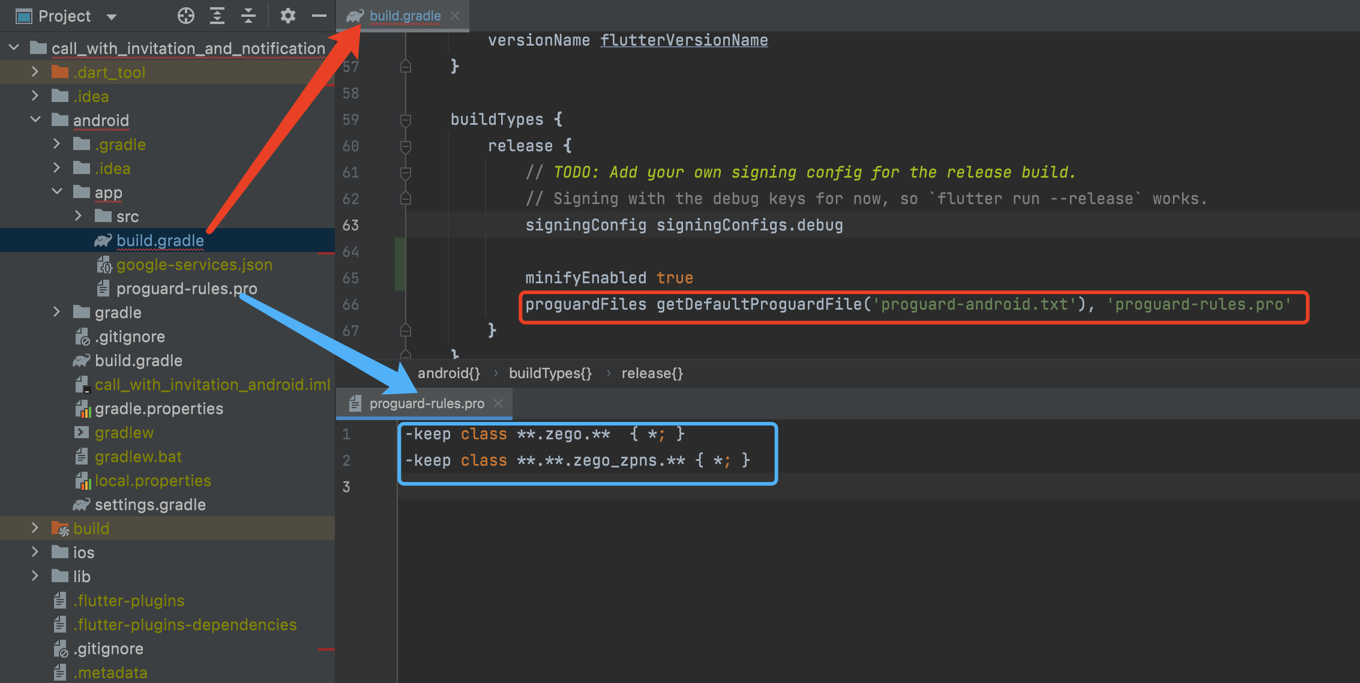Expand All items in the Project tree
The height and width of the screenshot is (683, 1360).
tap(217, 16)
